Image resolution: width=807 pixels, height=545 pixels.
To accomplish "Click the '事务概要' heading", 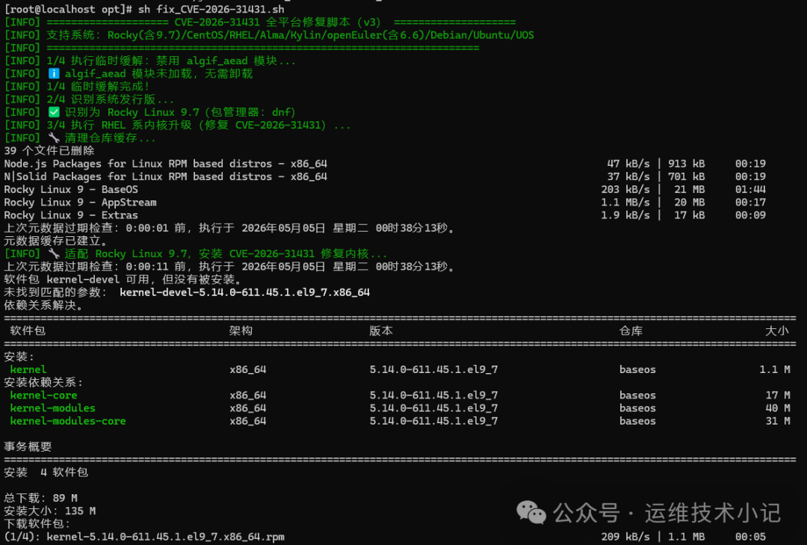I will click(28, 446).
